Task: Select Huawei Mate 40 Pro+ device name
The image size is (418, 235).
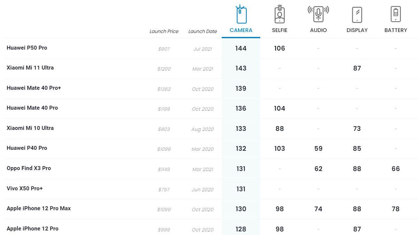Action: click(x=34, y=88)
